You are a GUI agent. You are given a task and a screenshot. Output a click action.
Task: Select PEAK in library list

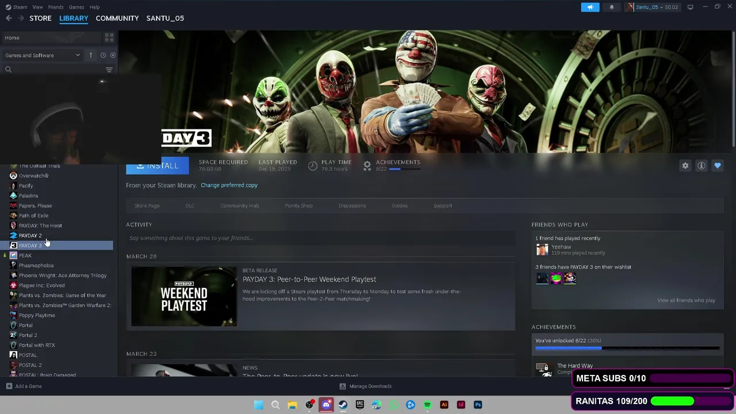pos(25,255)
